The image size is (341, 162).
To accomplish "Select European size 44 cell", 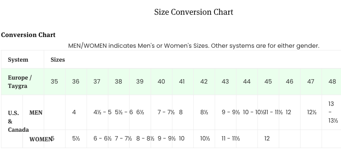I will pos(247,81).
